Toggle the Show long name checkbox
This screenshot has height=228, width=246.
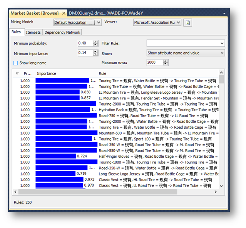pos(15,63)
